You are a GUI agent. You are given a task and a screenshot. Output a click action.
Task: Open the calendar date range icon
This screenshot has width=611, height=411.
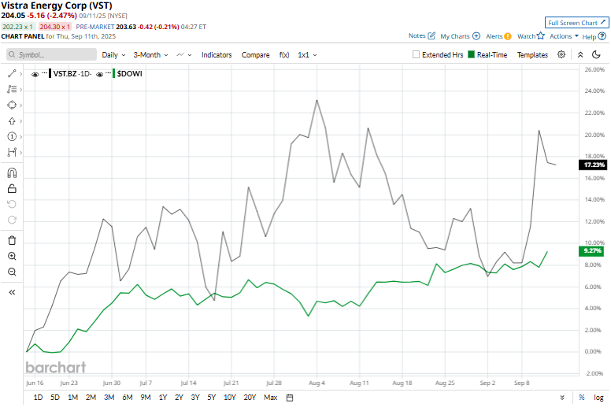290,398
